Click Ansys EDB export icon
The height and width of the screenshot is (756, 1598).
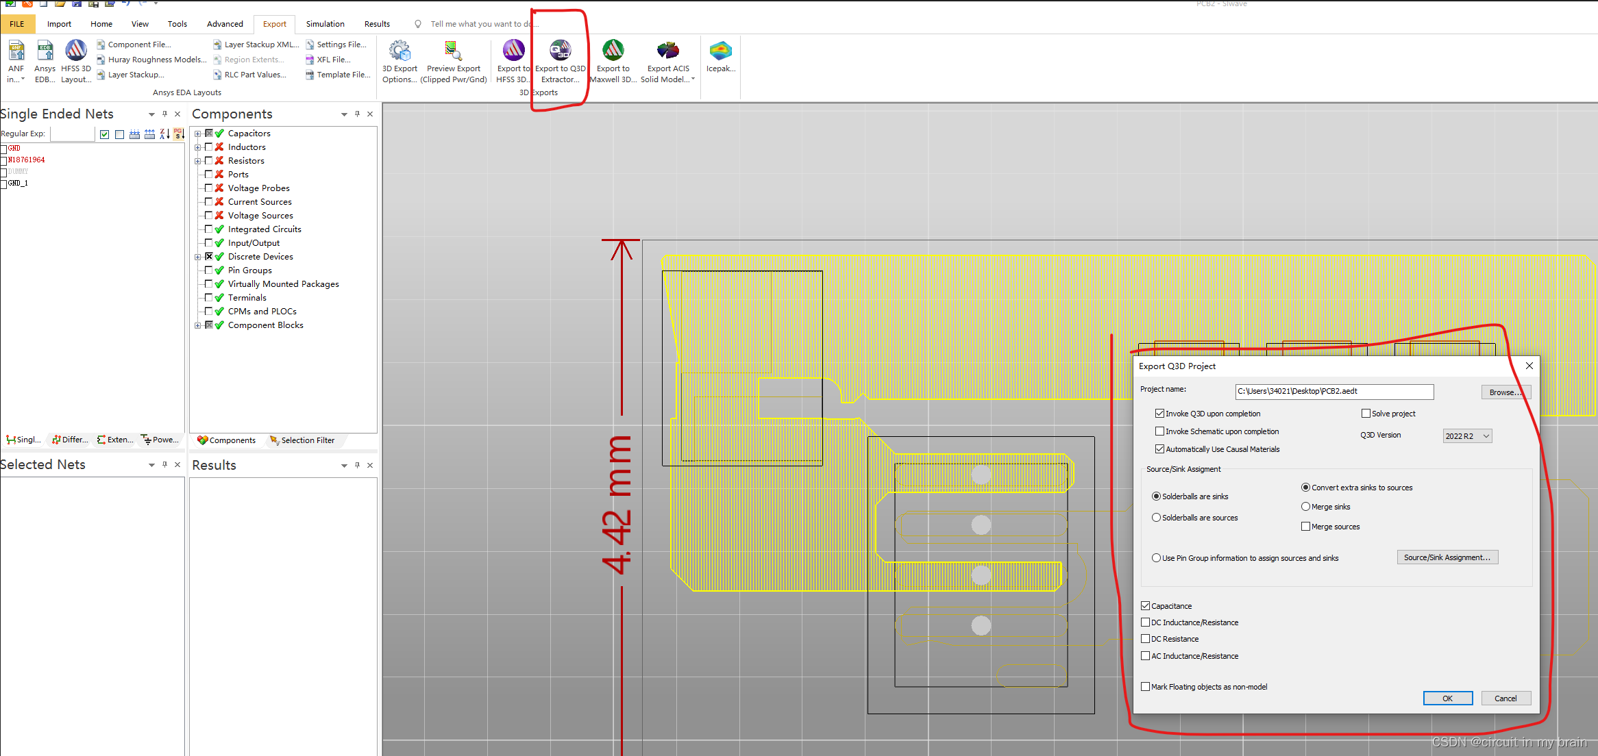click(45, 51)
